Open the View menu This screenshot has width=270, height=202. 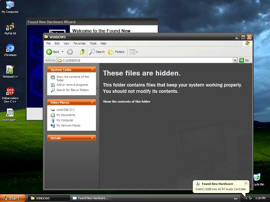point(66,43)
